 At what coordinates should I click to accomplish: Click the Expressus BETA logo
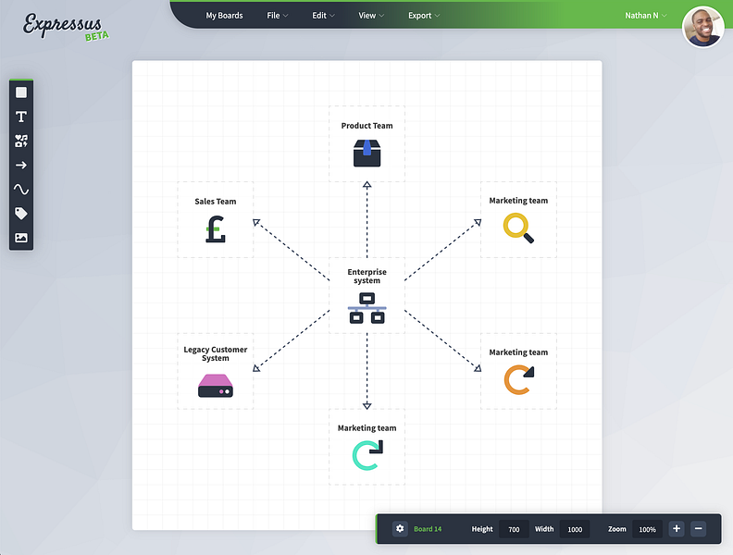66,27
